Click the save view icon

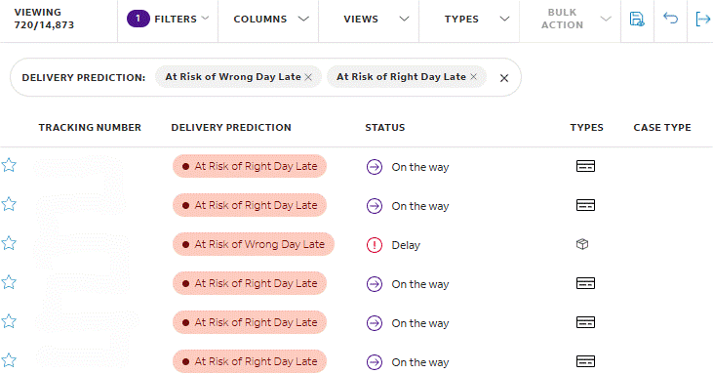(x=637, y=20)
